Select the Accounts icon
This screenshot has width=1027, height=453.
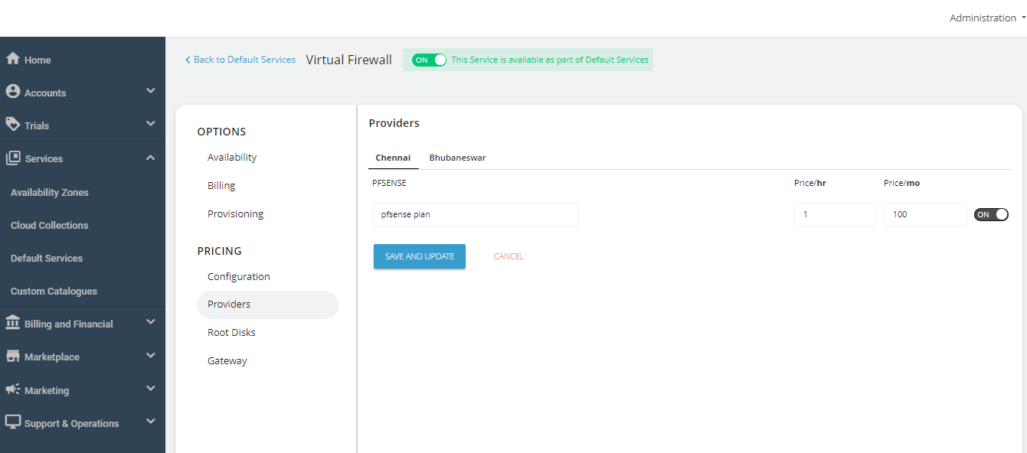pyautogui.click(x=12, y=90)
